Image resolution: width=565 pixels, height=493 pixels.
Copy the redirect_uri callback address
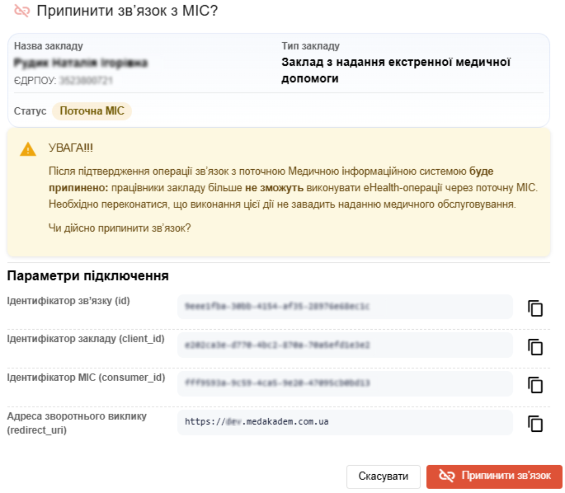click(x=535, y=424)
